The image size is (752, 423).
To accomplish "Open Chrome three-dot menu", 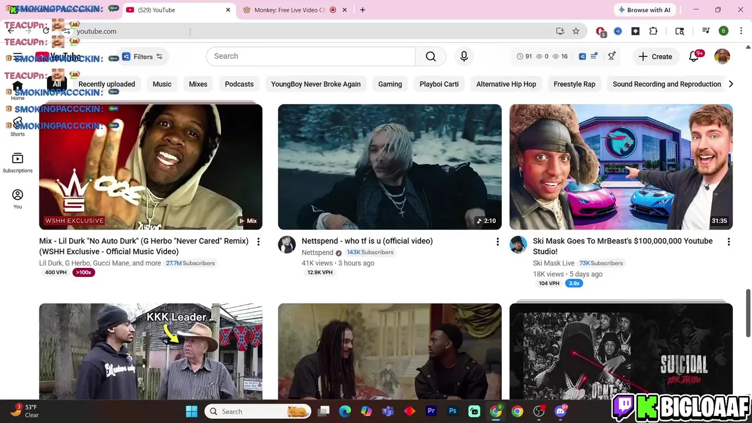I will [x=741, y=31].
